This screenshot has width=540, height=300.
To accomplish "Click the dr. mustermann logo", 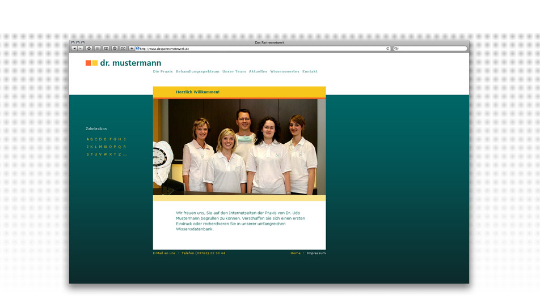I will 124,63.
